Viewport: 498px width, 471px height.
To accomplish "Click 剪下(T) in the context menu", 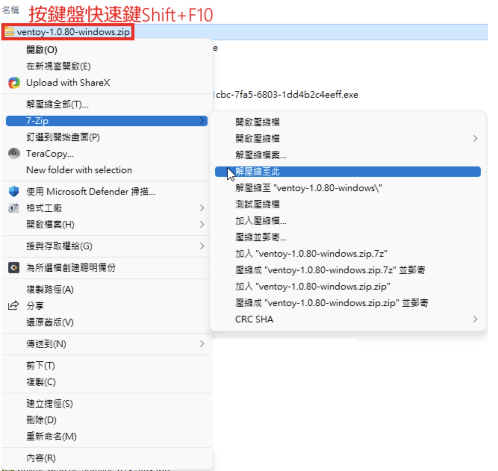I will 107,365.
